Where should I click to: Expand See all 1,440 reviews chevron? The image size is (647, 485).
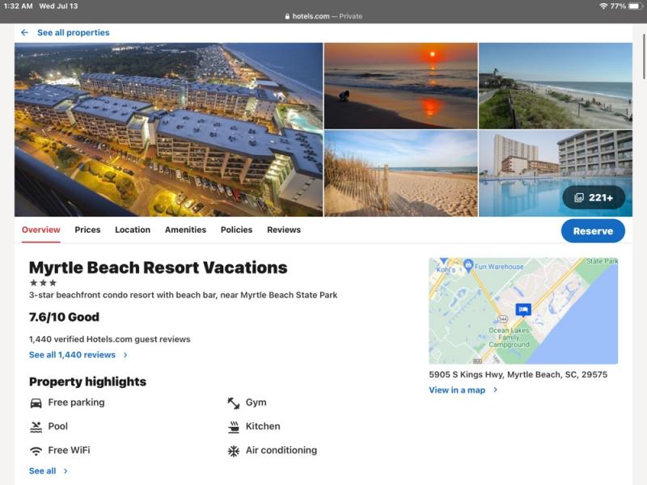(x=125, y=355)
